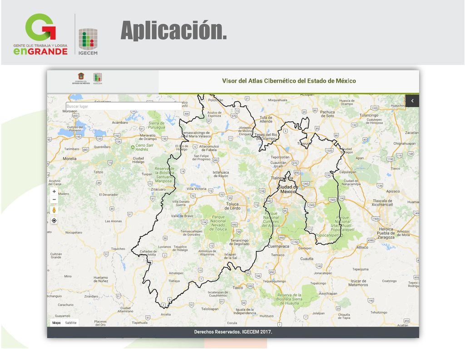This screenshot has width=465, height=349.
Task: Click the Zitácuaro map label
Action: pyautogui.click(x=158, y=189)
